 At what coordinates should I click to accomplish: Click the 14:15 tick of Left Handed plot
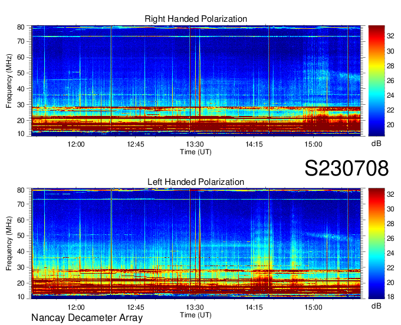coord(254,307)
